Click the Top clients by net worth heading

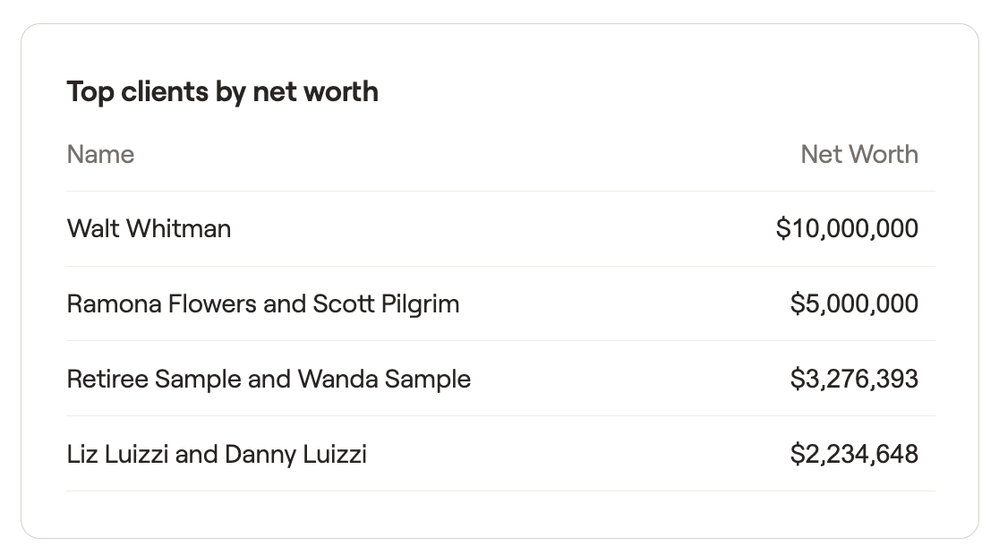point(222,92)
